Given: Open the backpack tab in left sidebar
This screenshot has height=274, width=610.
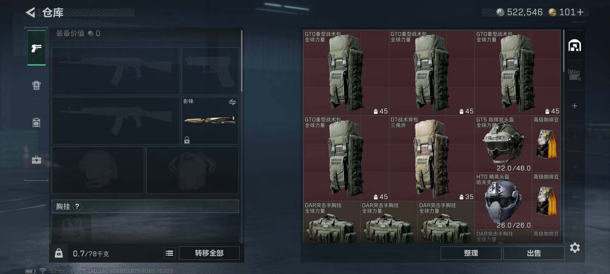Looking at the screenshot, I should (36, 85).
